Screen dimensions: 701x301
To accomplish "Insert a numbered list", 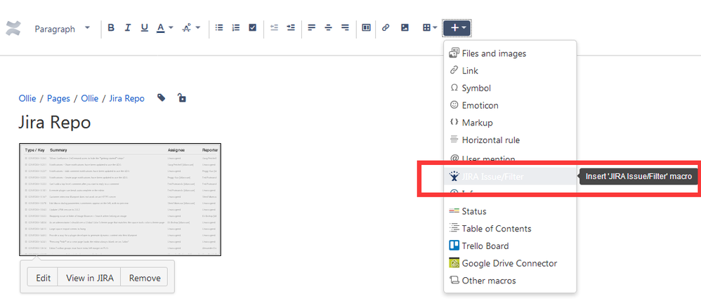I will pos(235,27).
